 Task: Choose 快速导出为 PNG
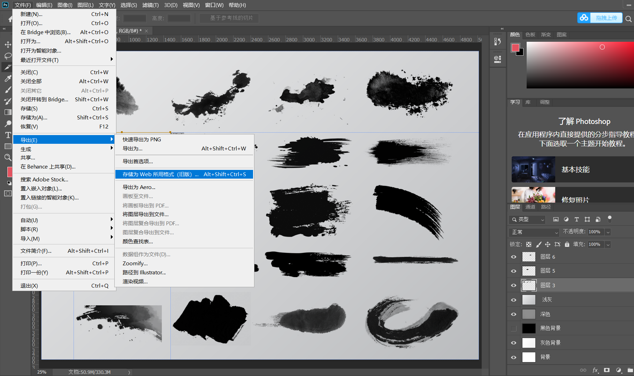[x=184, y=139]
